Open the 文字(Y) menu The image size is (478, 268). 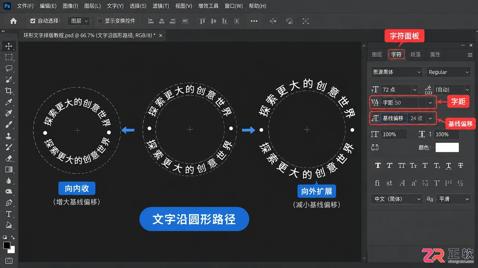(115, 6)
